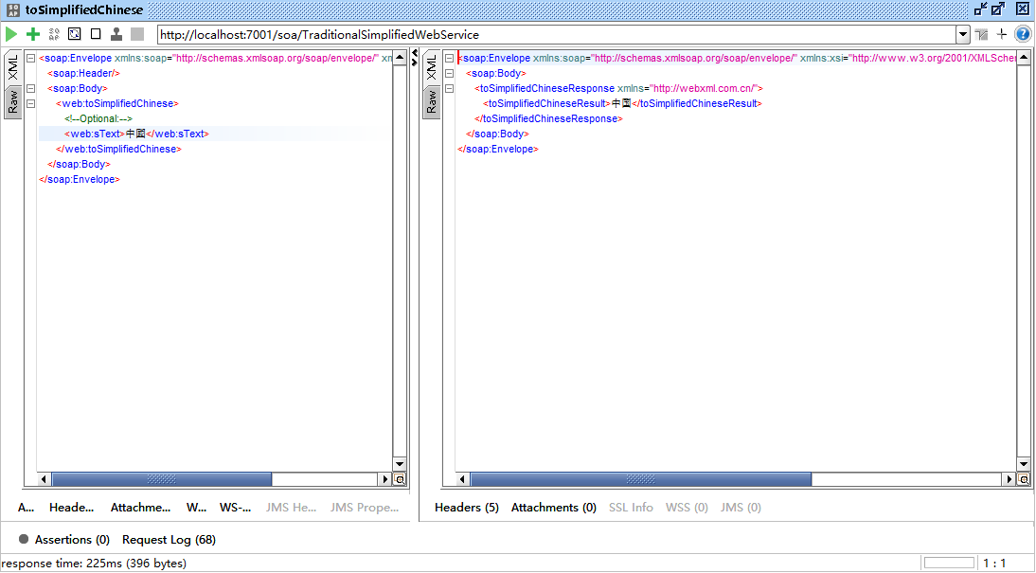Viewport: 1036px width, 573px height.
Task: Click response editor scroll-left arrow
Action: click(x=462, y=479)
